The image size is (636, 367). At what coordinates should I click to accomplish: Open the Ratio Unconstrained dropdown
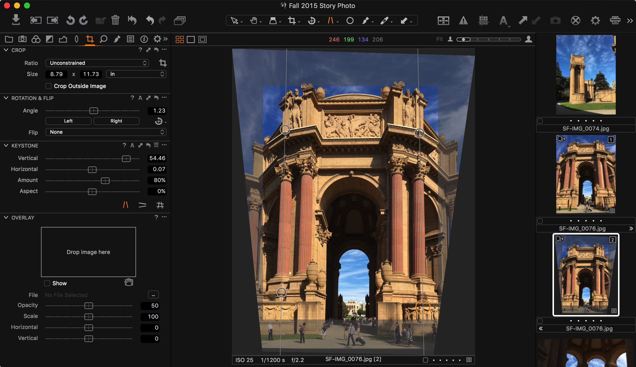(97, 63)
